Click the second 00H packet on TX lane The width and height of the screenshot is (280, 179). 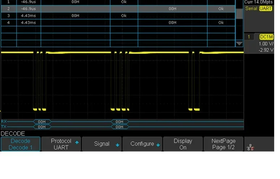point(119,127)
